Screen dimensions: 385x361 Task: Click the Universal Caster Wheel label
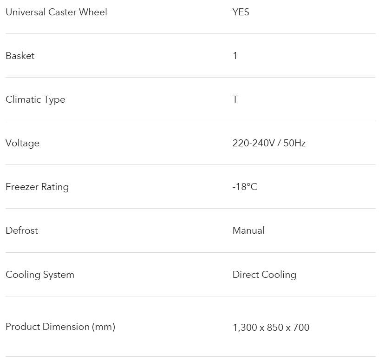56,12
